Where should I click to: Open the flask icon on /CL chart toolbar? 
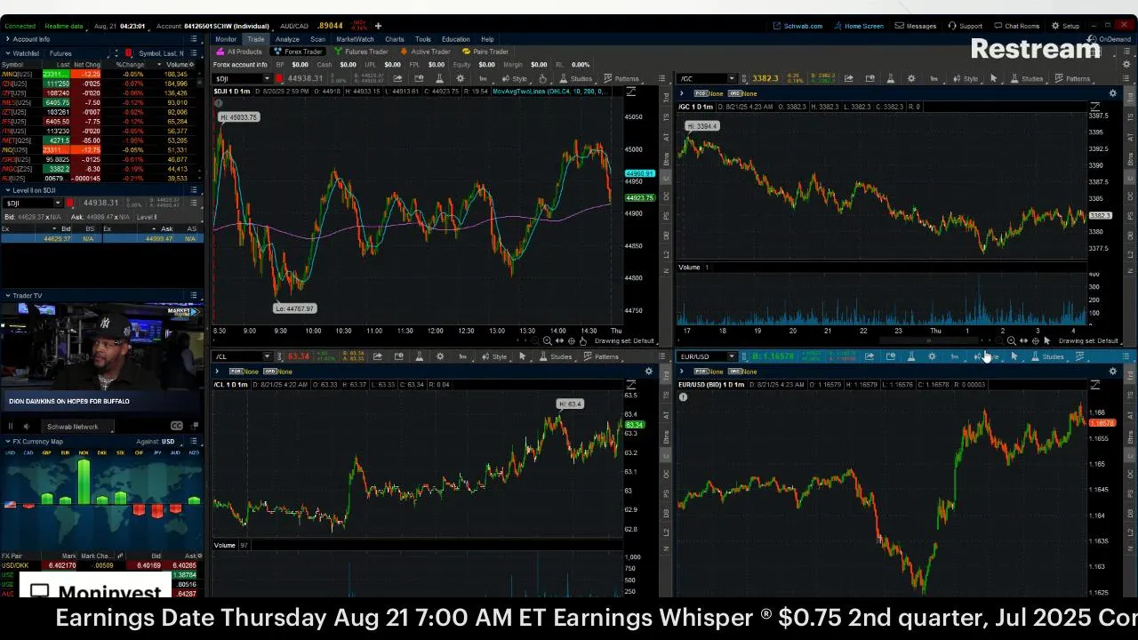pos(420,356)
